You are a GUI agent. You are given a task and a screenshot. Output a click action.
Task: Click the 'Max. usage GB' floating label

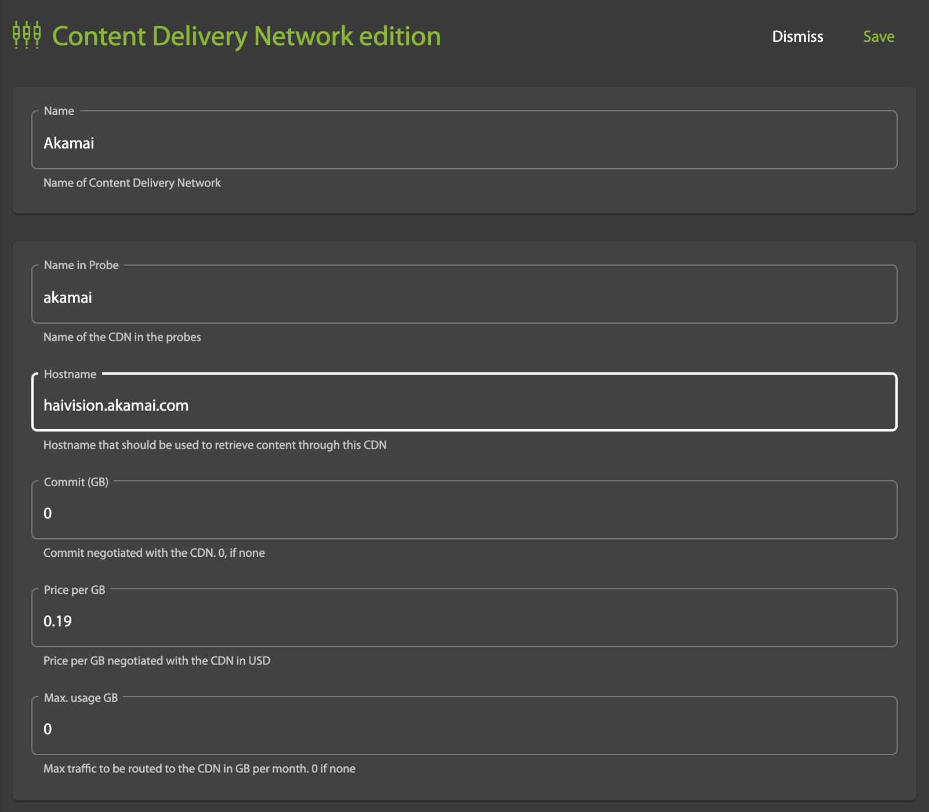tap(81, 698)
